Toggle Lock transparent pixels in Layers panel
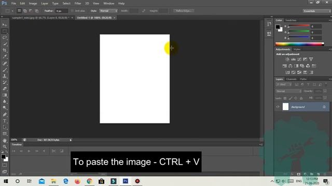Viewport: 332px width, 186px height. [285, 98]
